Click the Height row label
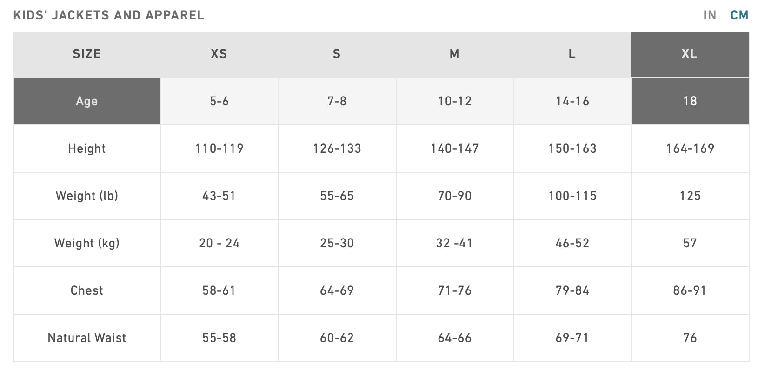This screenshot has width=771, height=374. pyautogui.click(x=87, y=148)
